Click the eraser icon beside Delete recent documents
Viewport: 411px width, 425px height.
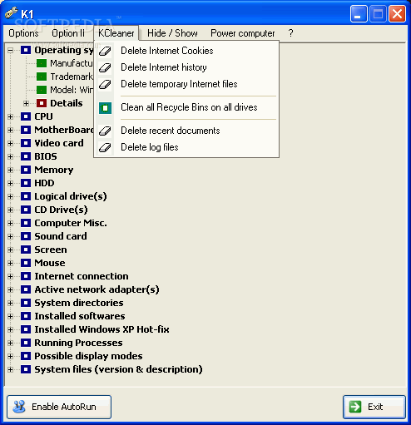click(105, 131)
